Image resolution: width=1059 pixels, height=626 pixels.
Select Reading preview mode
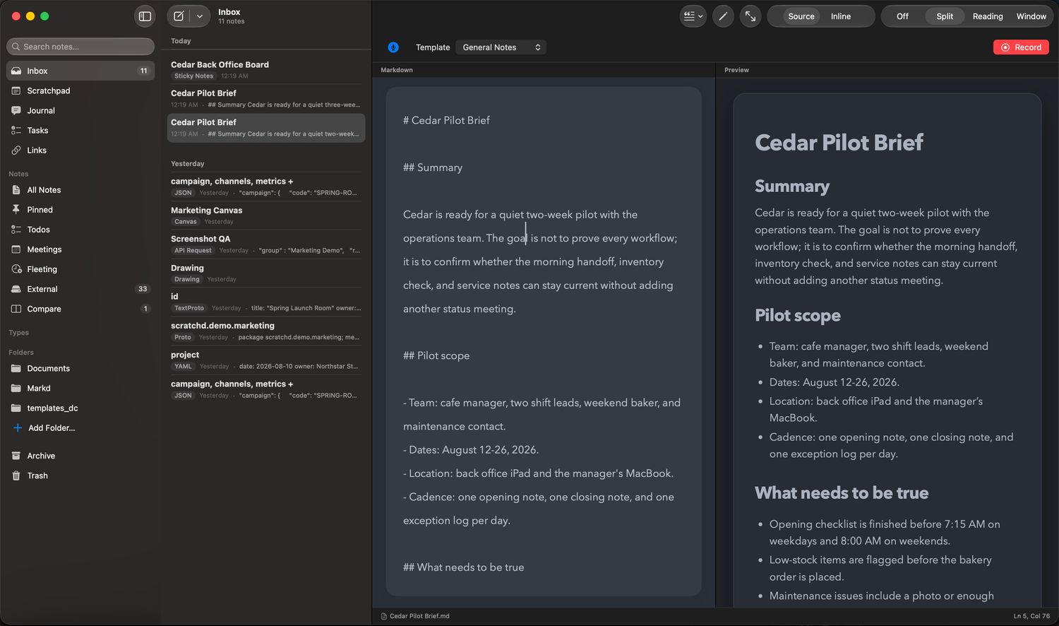(x=987, y=16)
